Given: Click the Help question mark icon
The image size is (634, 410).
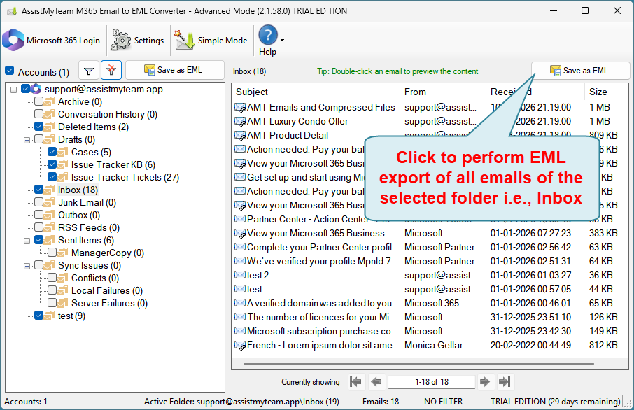Looking at the screenshot, I should (x=269, y=35).
